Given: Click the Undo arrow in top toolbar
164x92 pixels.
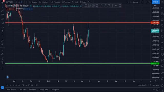Looking at the screenshot, I should 89,2.
